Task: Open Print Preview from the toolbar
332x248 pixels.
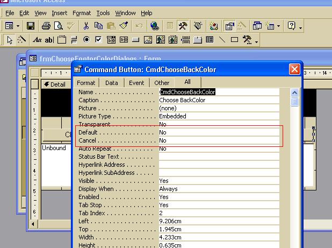Action: (57, 26)
